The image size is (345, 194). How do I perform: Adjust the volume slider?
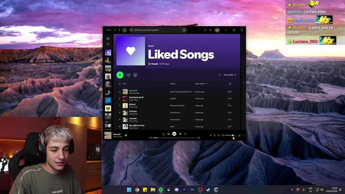coord(230,135)
